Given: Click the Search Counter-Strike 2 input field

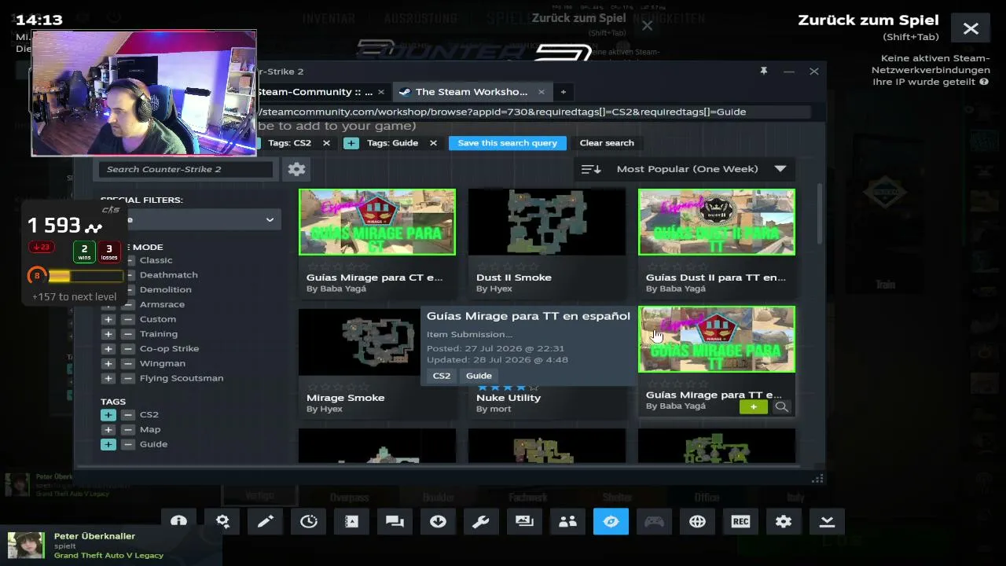Looking at the screenshot, I should [x=185, y=169].
